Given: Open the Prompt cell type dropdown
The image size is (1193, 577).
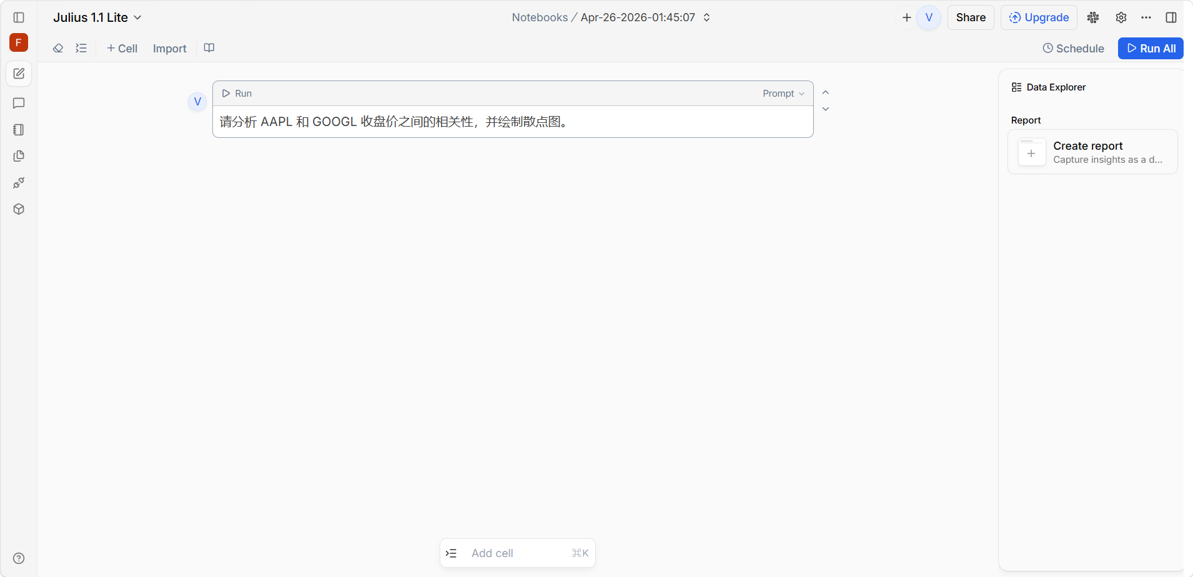Looking at the screenshot, I should click(783, 94).
